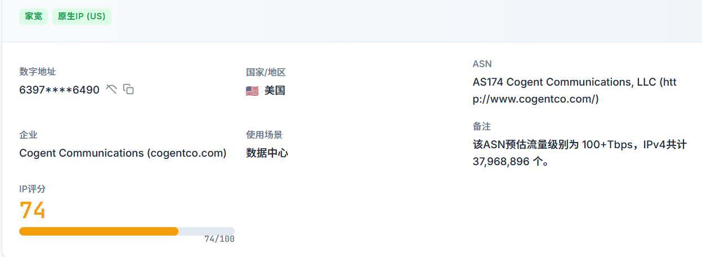Click the 原生IP (US) tag
The width and height of the screenshot is (702, 257).
pos(82,16)
